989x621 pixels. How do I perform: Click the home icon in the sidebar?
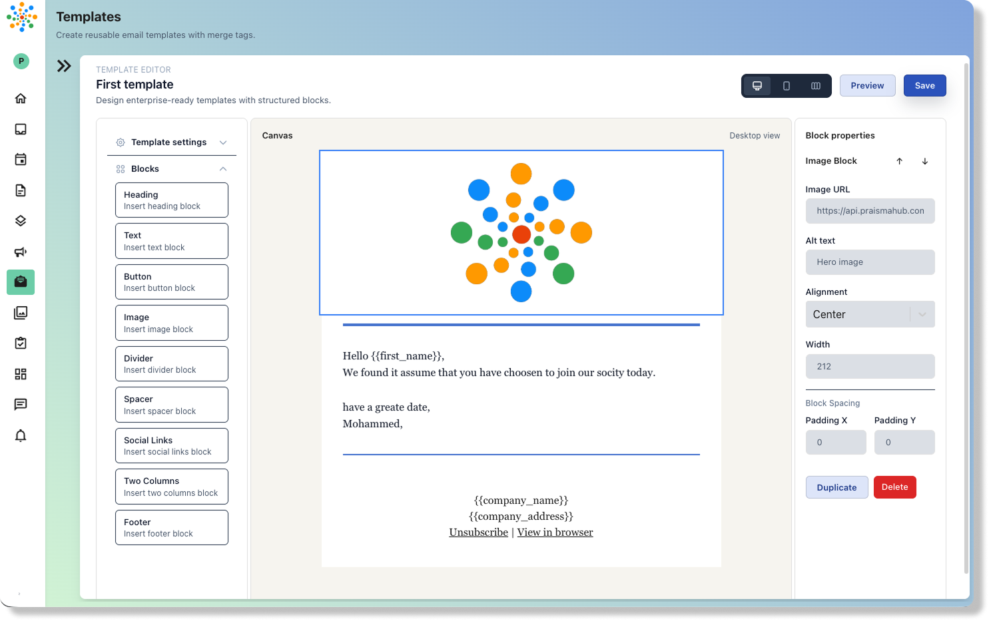click(x=21, y=99)
